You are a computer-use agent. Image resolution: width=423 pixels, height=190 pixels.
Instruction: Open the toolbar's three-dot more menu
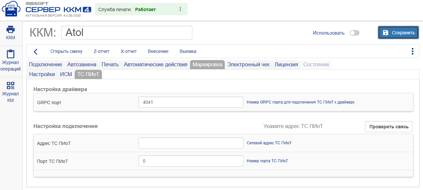click(412, 51)
